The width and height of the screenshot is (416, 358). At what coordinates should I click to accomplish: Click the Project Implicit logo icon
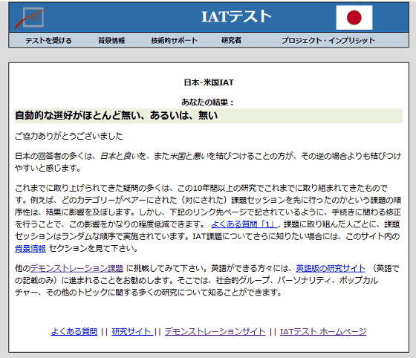(x=31, y=18)
